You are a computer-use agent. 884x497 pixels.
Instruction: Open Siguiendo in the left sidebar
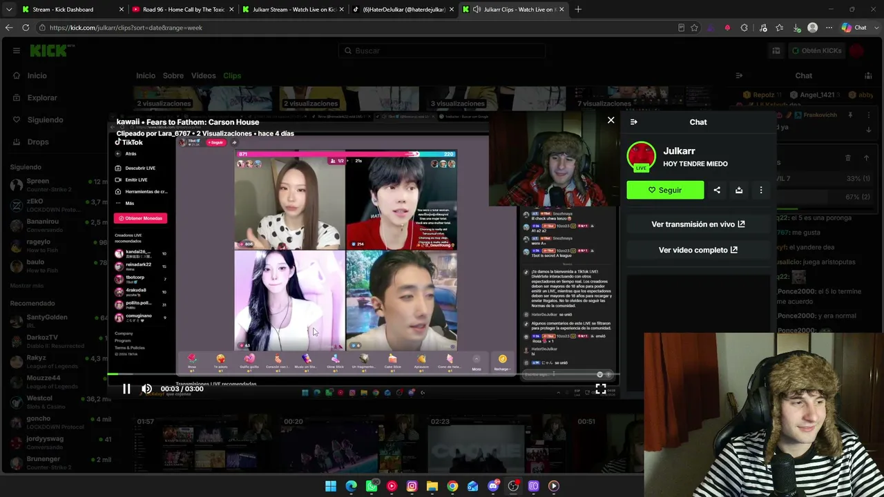(x=45, y=119)
